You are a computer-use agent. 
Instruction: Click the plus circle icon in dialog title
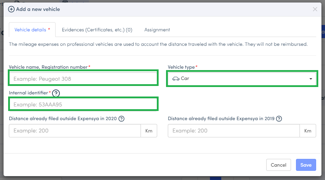coord(11,9)
